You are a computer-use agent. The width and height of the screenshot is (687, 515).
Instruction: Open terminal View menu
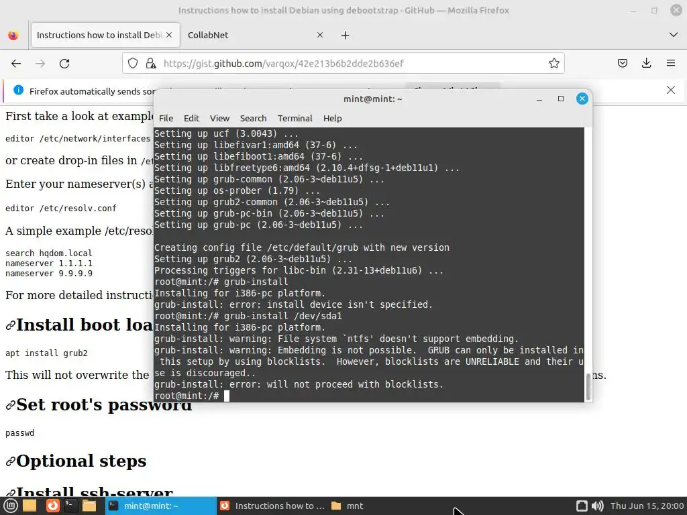[219, 118]
